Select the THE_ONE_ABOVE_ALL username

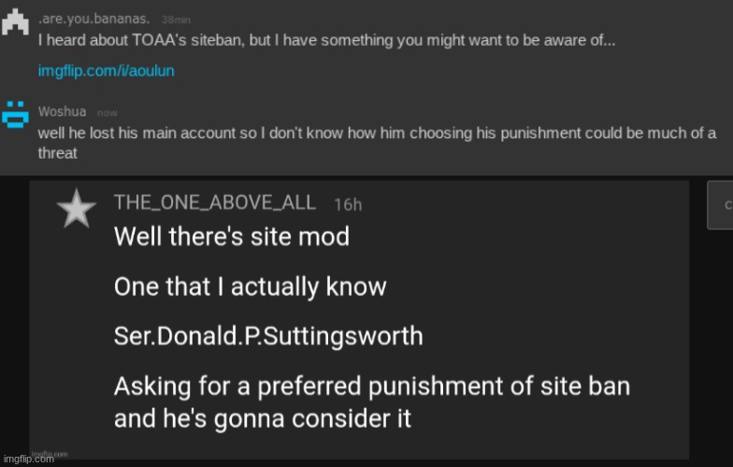[x=215, y=204]
